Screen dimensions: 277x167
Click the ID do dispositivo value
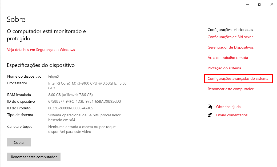point(85,102)
